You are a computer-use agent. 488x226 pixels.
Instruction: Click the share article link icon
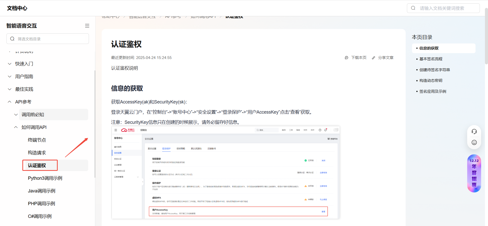373,58
